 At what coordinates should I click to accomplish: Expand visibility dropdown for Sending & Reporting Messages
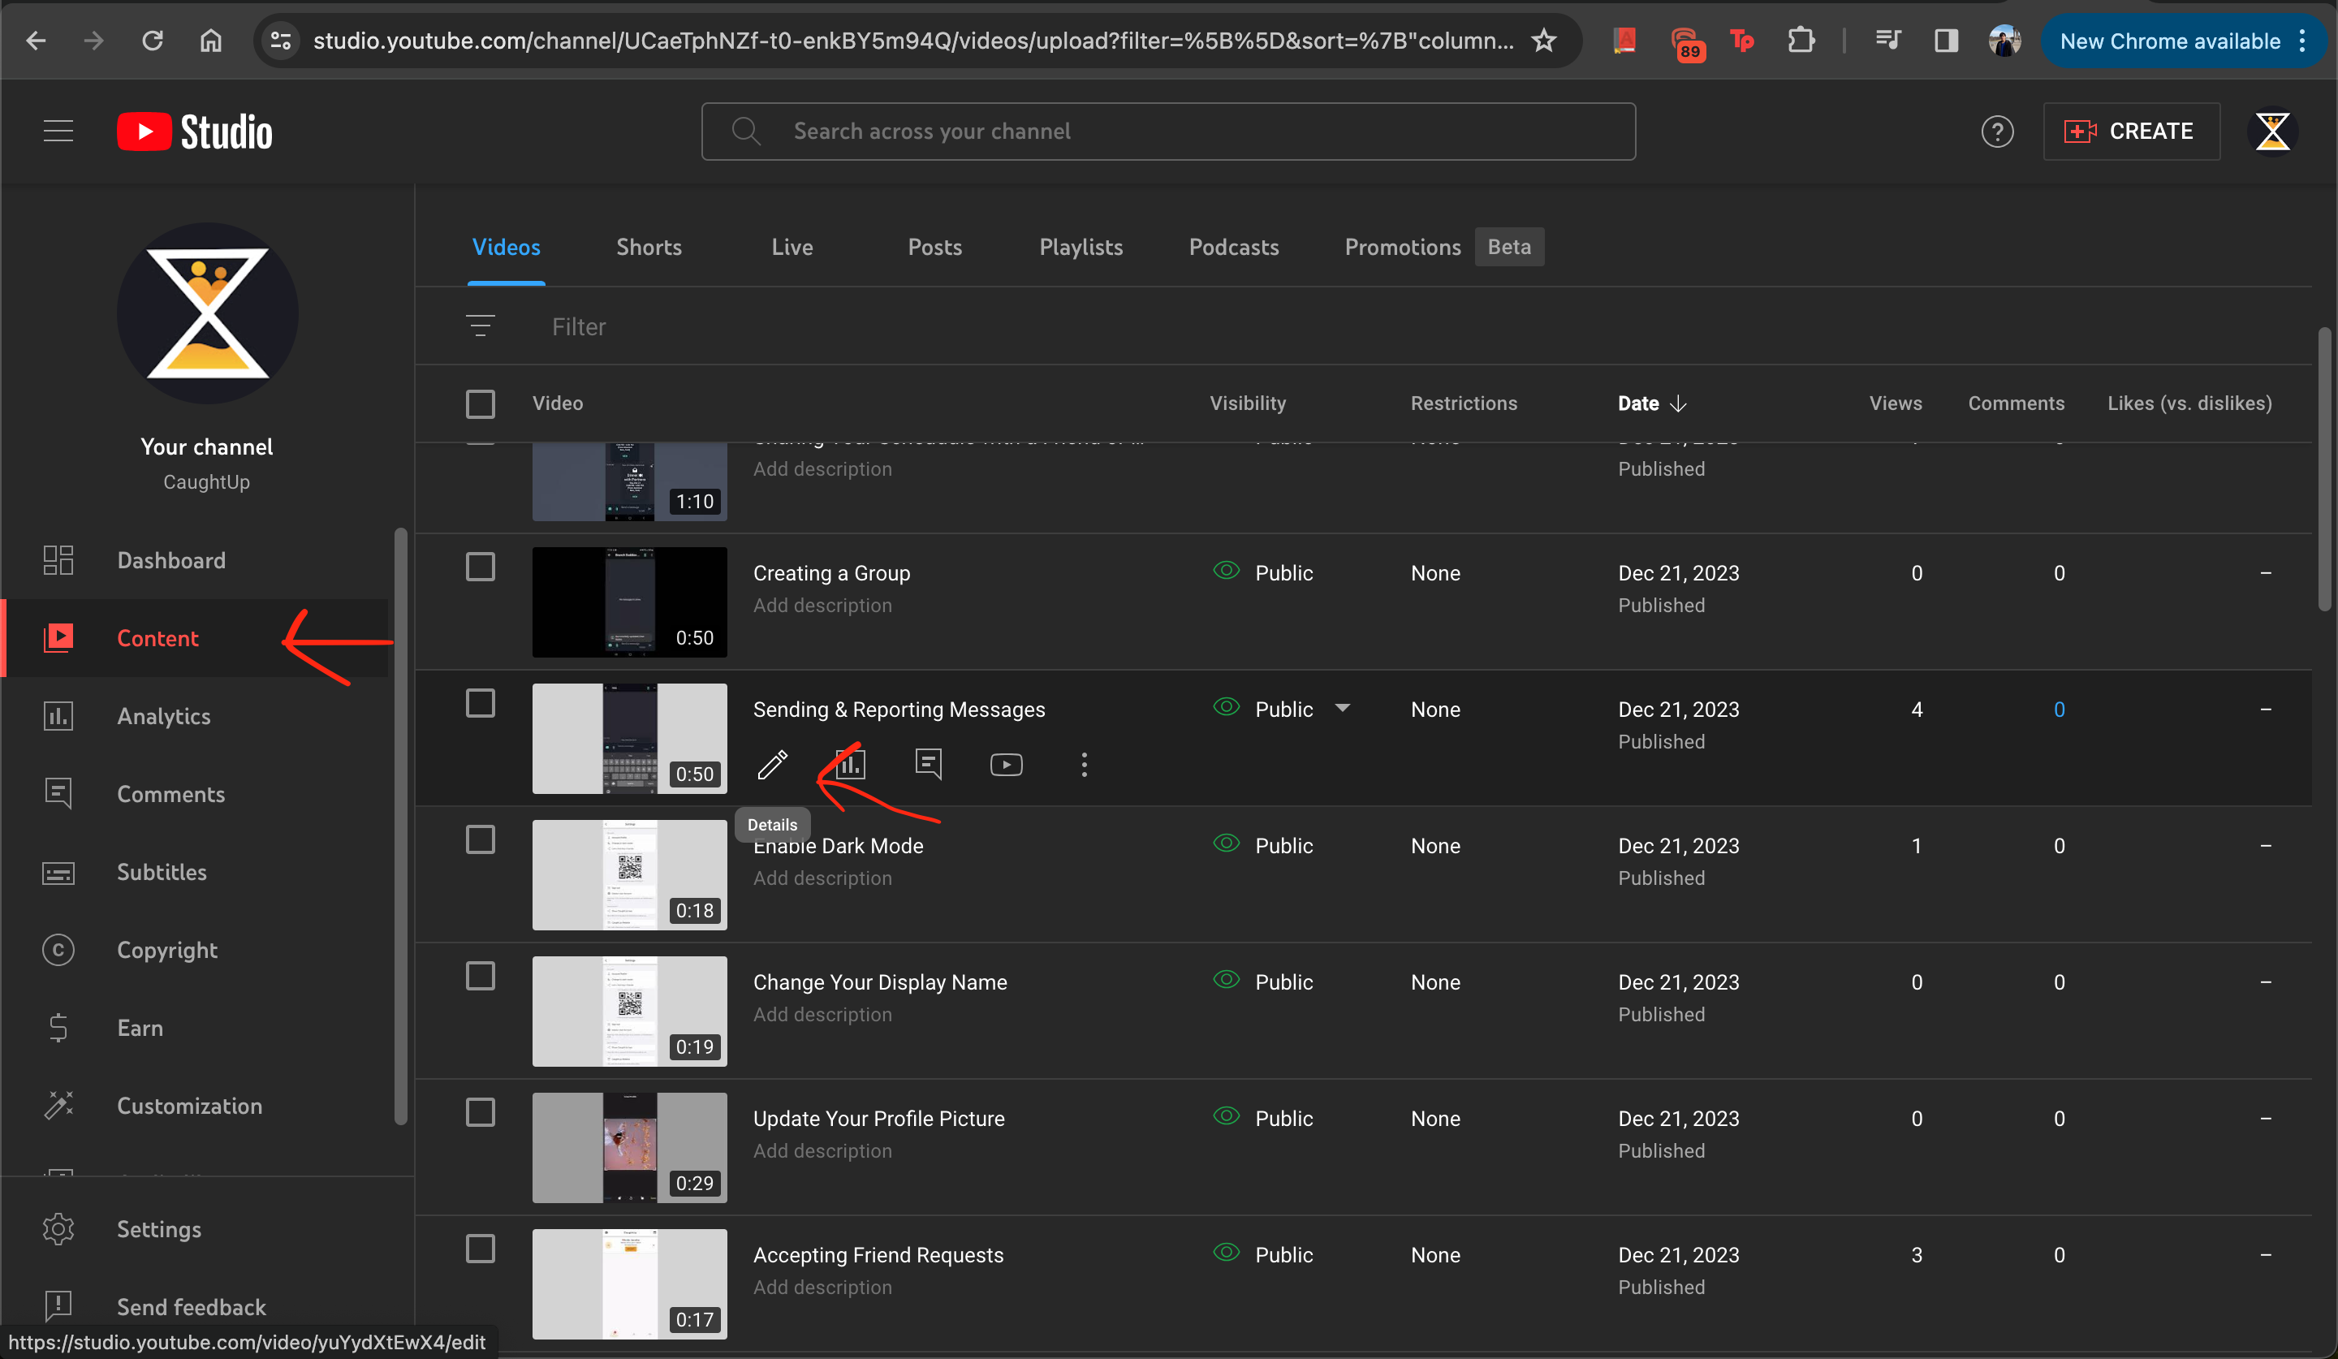point(1342,708)
